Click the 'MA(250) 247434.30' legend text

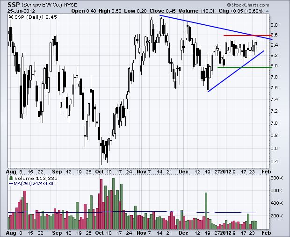point(34,184)
